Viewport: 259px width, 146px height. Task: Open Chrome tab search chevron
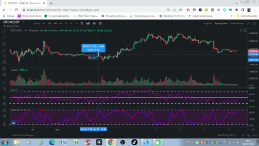point(236,3)
